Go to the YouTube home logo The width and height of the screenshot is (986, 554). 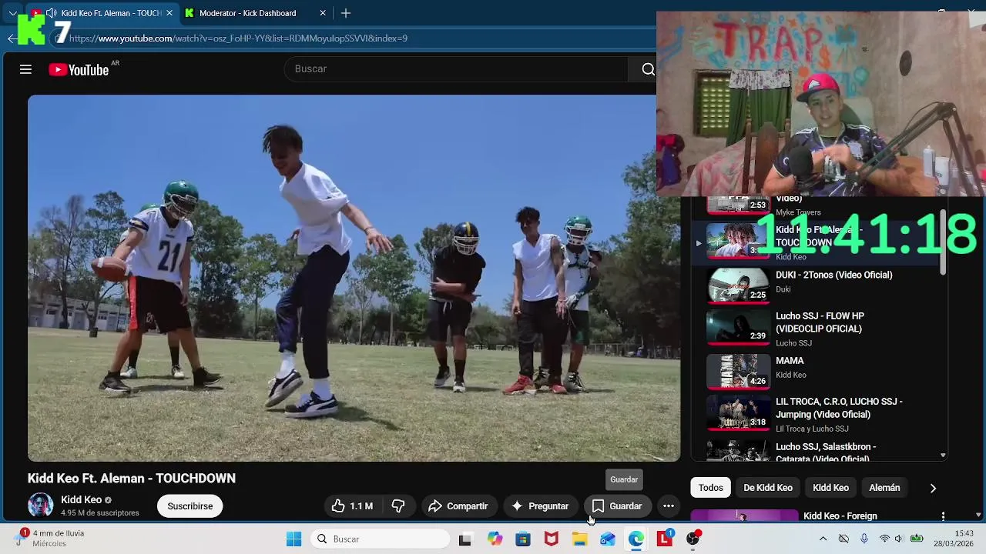(79, 70)
